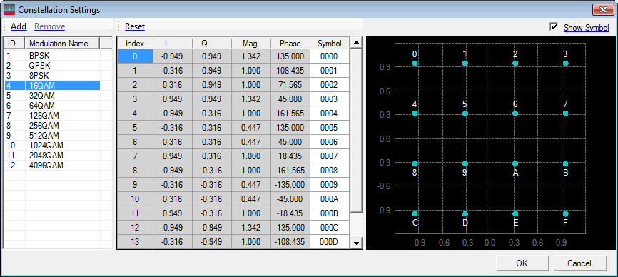Pick 256QAM modulation entry
This screenshot has height=277, width=618.
point(51,126)
